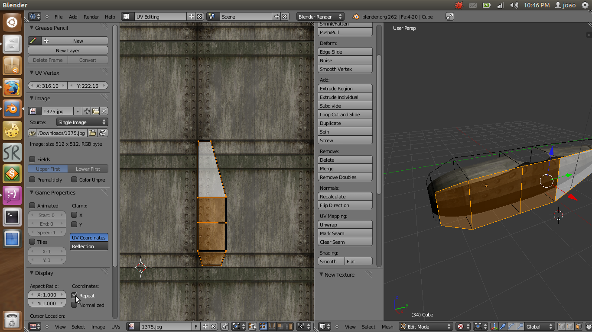592x332 pixels.
Task: Toggle vertex select mode in 3D view header
Action: [x=562, y=326]
